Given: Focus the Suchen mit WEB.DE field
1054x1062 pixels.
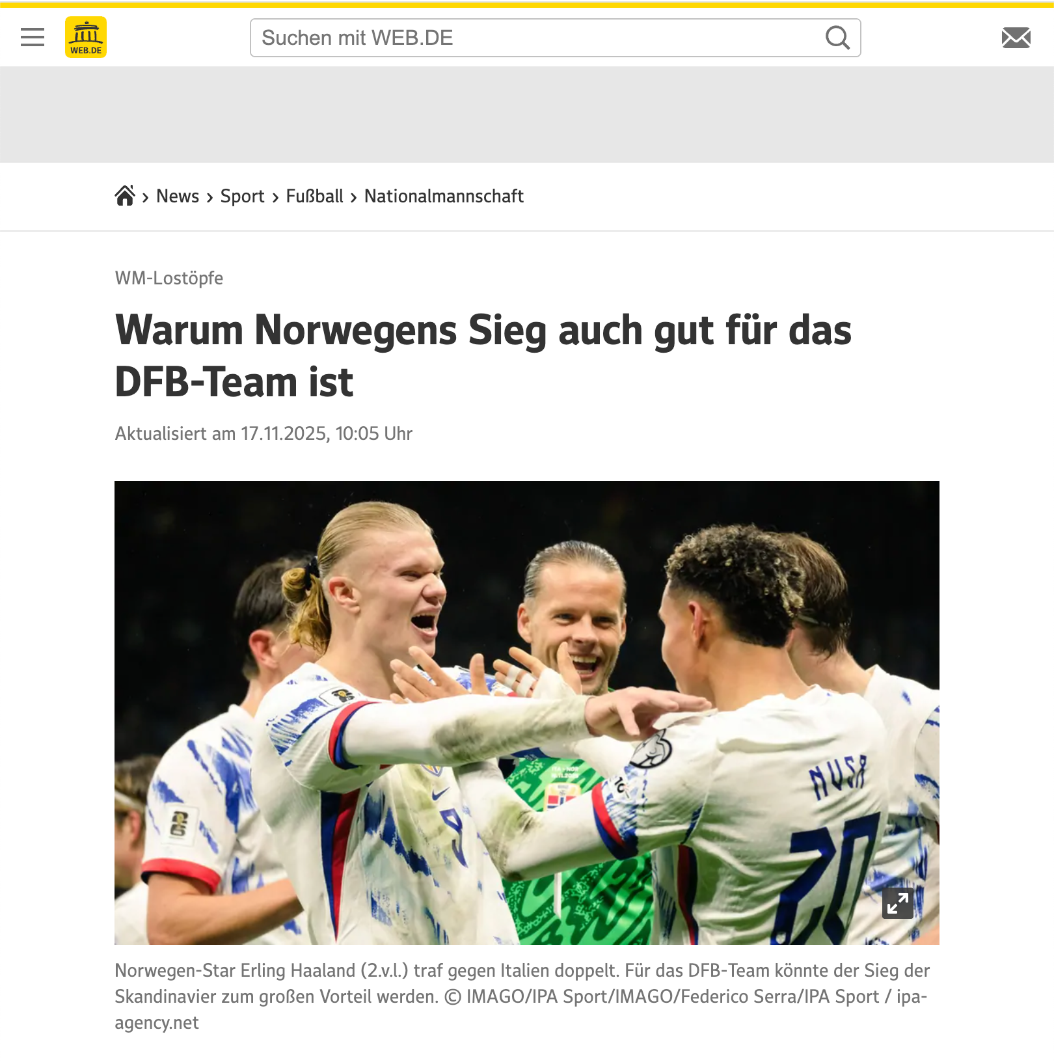Looking at the screenshot, I should tap(555, 38).
